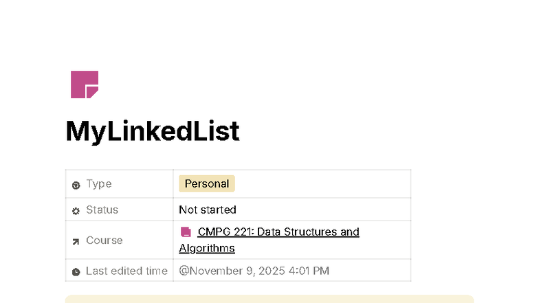Click the pink page icon above the title
The image size is (539, 303).
click(85, 85)
